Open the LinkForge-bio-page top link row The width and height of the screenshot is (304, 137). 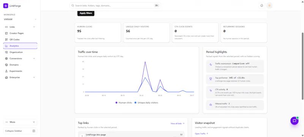(131, 134)
